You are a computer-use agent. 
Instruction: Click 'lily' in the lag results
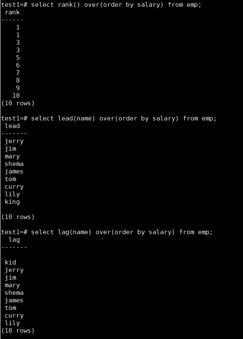point(12,323)
